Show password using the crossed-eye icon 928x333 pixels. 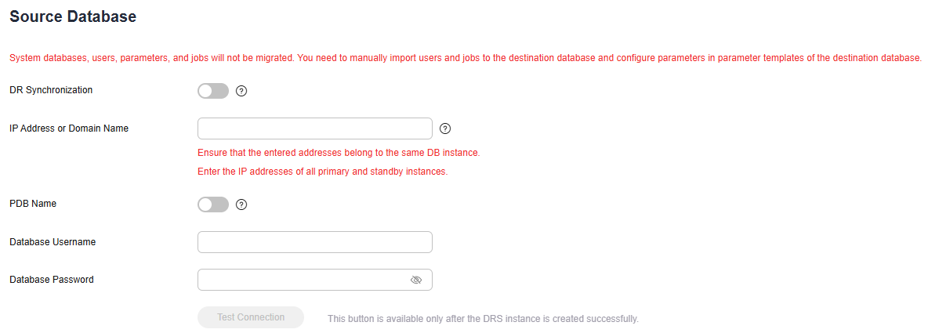tap(416, 280)
